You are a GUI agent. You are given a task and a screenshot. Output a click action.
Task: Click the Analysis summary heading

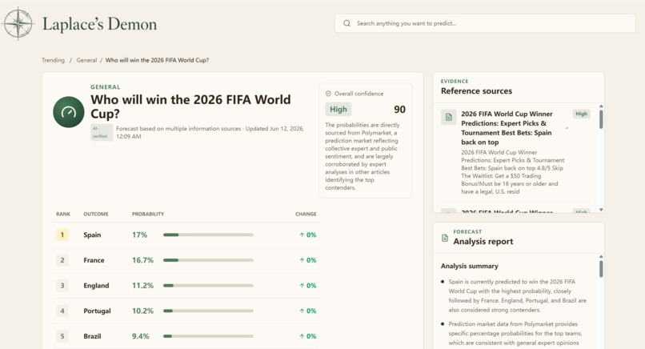pos(470,267)
